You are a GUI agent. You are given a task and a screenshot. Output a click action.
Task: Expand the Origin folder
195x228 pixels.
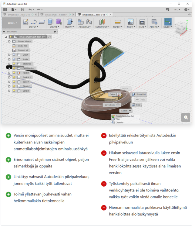coord(9,55)
